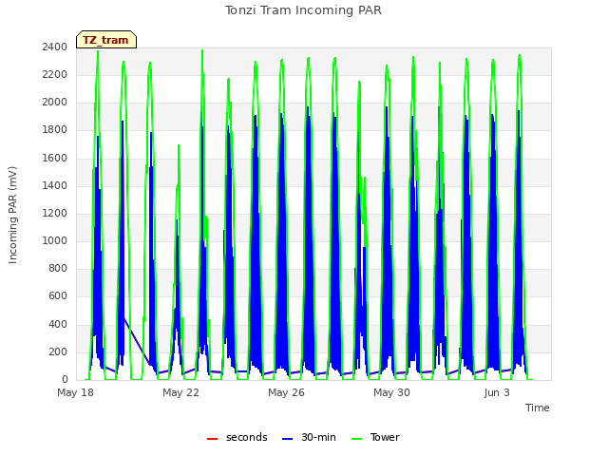Screen dimensions: 608x456
Task: Click the 1200 y-axis tick label
Action: pyautogui.click(x=55, y=213)
